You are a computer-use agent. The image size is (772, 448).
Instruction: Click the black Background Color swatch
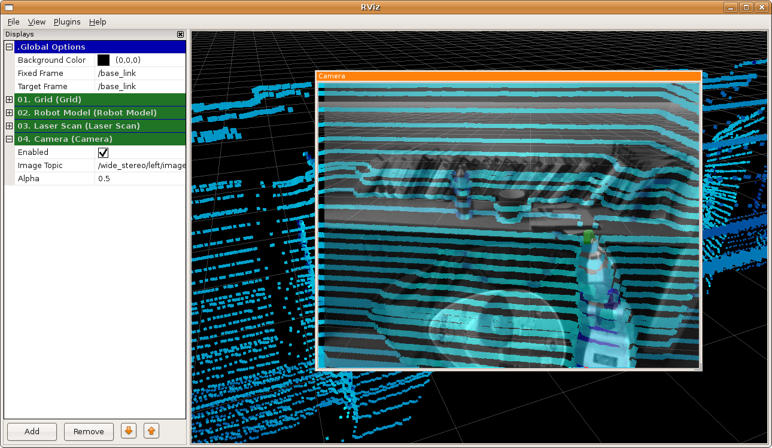click(x=104, y=60)
